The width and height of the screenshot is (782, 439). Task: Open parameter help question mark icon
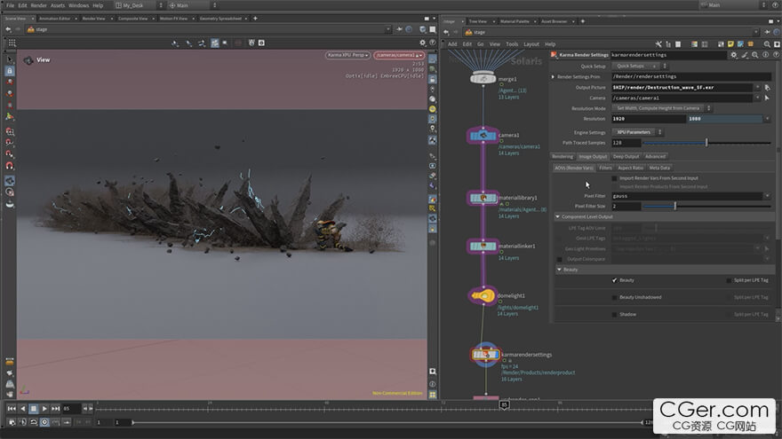coord(777,55)
